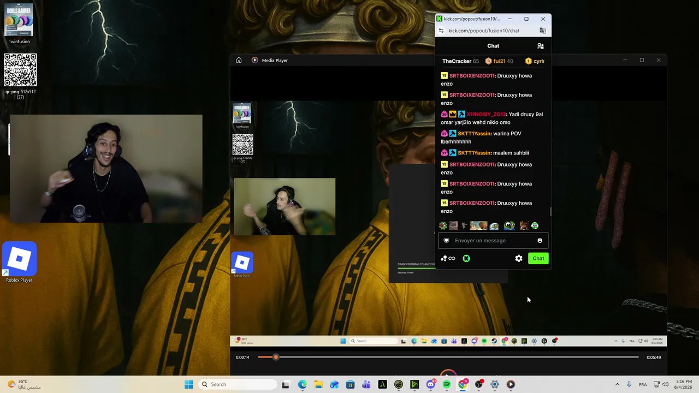Click username X11NOISY_ZG13 in chat
Image resolution: width=699 pixels, height=393 pixels.
(x=485, y=114)
